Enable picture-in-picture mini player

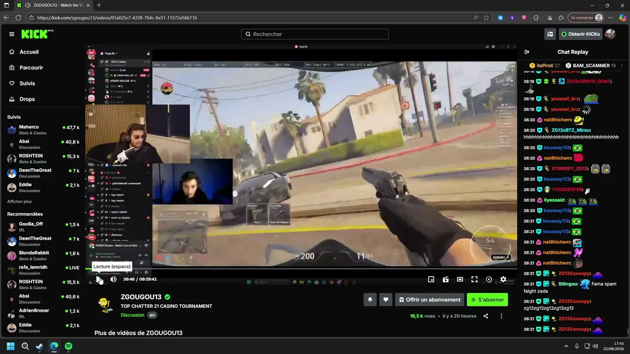click(x=431, y=279)
